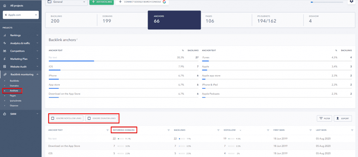Switch to the IPs/Subnets tab

click(x=277, y=19)
